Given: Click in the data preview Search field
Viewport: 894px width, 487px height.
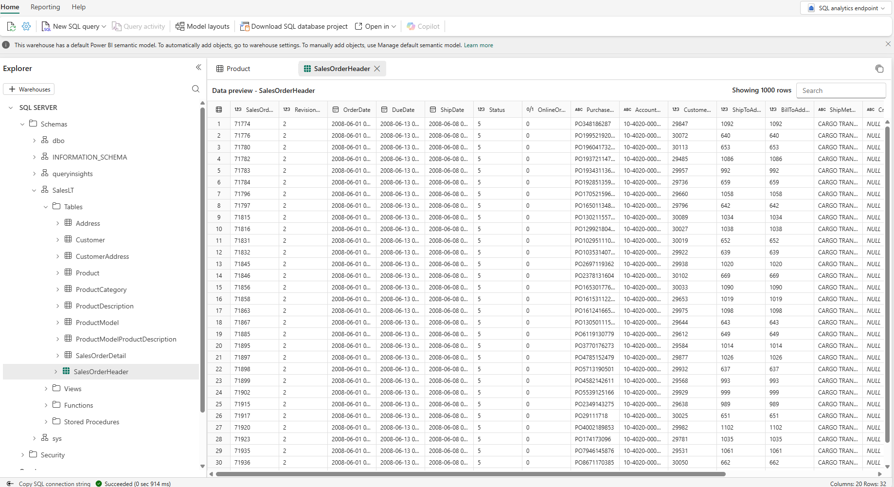Looking at the screenshot, I should pos(841,90).
